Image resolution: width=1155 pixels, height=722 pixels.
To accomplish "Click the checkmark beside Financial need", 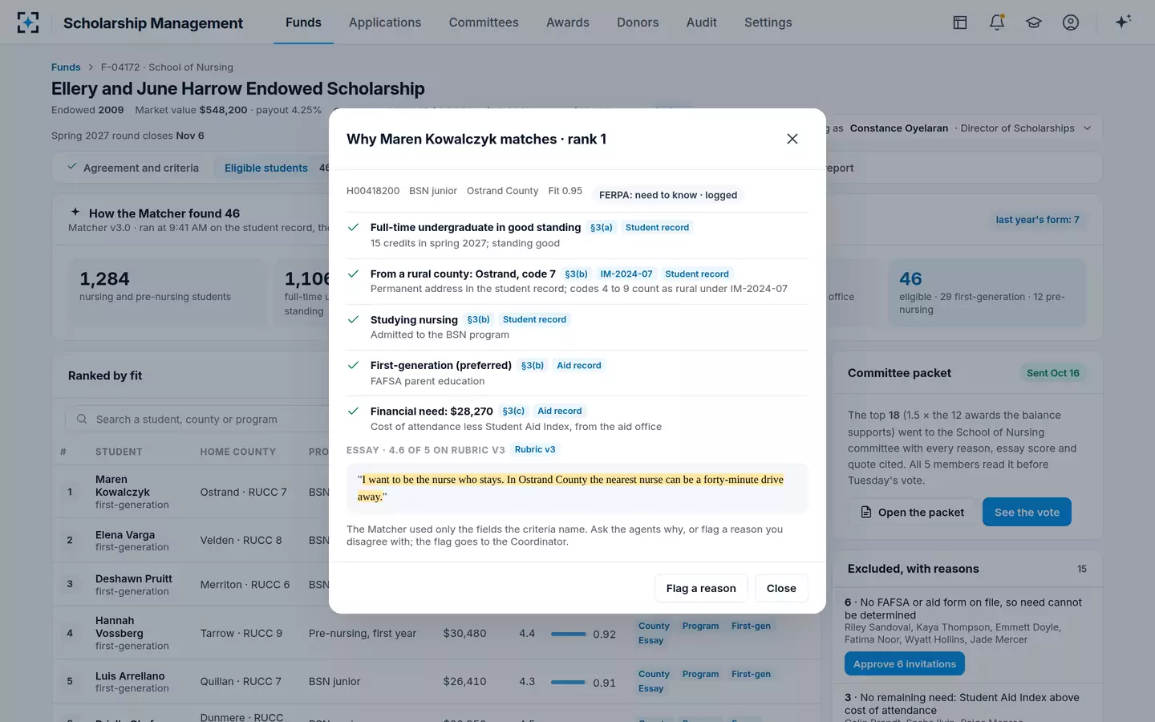I will 353,411.
